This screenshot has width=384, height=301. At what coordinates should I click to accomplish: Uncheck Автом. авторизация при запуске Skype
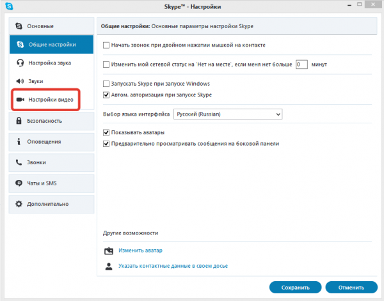tap(106, 95)
